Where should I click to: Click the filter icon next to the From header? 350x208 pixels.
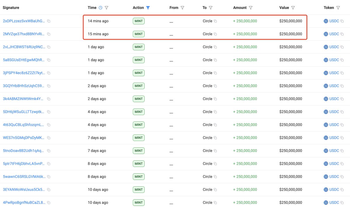click(182, 8)
